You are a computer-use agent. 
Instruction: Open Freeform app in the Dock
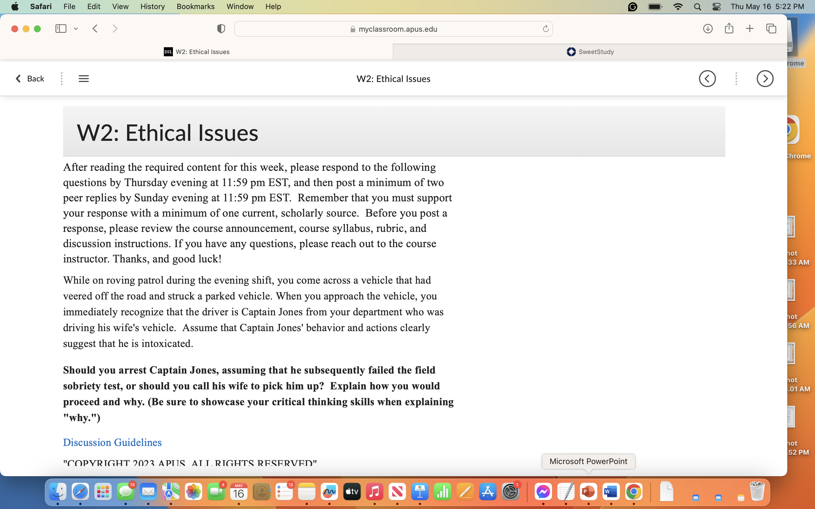[329, 492]
